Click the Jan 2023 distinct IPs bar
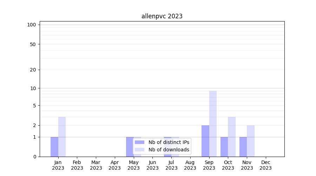Screen dimensions: 316x176 [54, 147]
